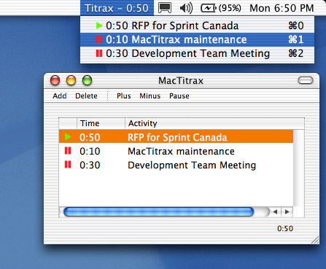This screenshot has width=326, height=269.
Task: Minimize MacTitrax with yellow button
Action: (71, 80)
